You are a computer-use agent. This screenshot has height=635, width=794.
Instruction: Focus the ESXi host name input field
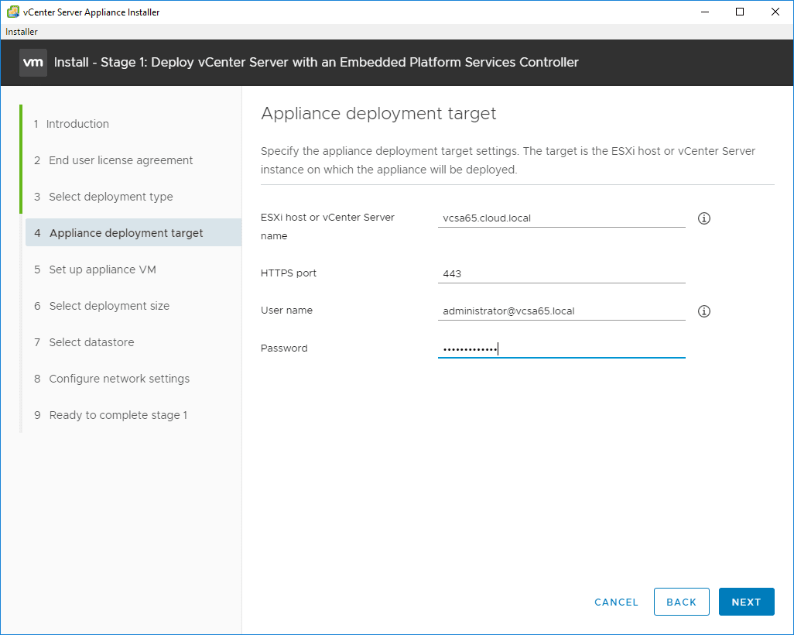coord(561,218)
